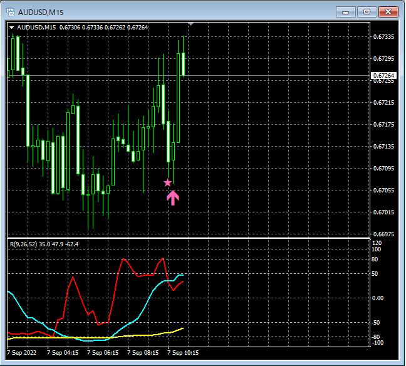This screenshot has height=366, width=406.
Task: Minimize the AUDUSD,M15 chart window
Action: pyautogui.click(x=346, y=12)
